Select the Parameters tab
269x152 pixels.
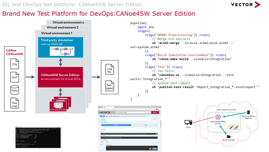(x=103, y=119)
